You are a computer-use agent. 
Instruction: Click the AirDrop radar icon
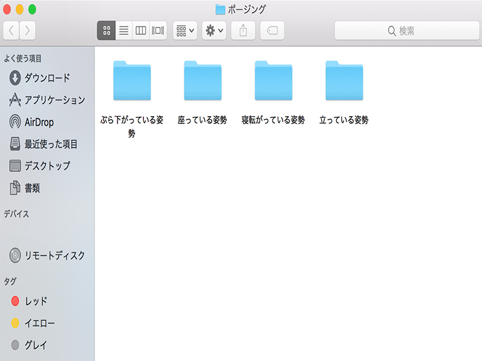click(x=15, y=122)
